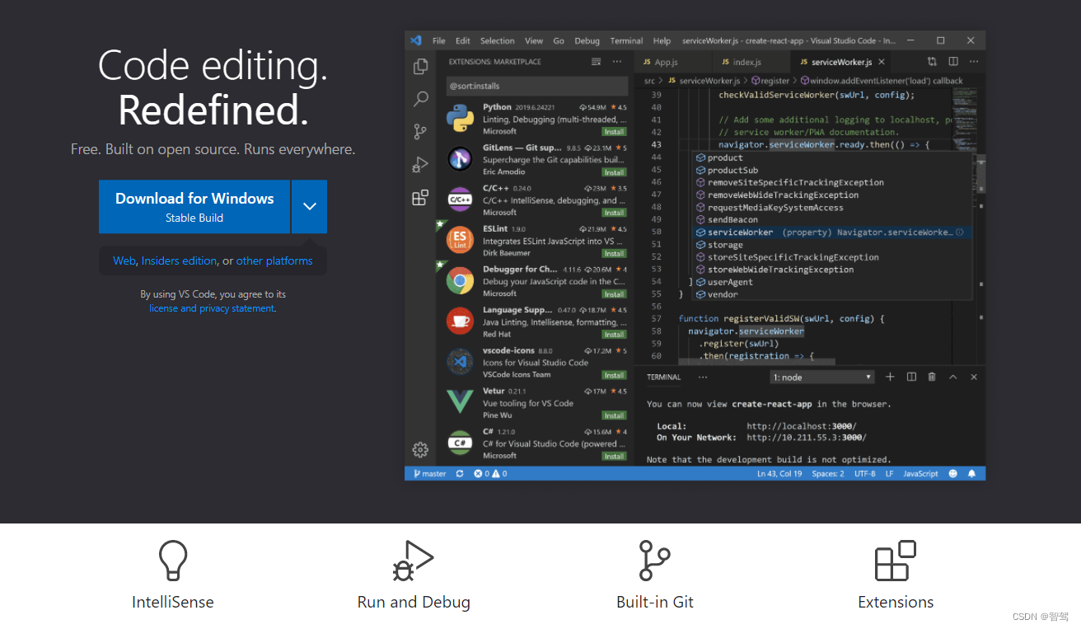
Task: Split the terminal panel
Action: point(911,377)
